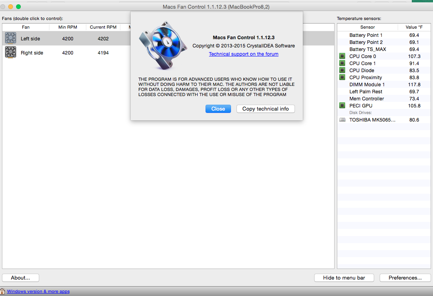Click the Macs Fan Control logo
The width and height of the screenshot is (433, 296).
click(163, 45)
